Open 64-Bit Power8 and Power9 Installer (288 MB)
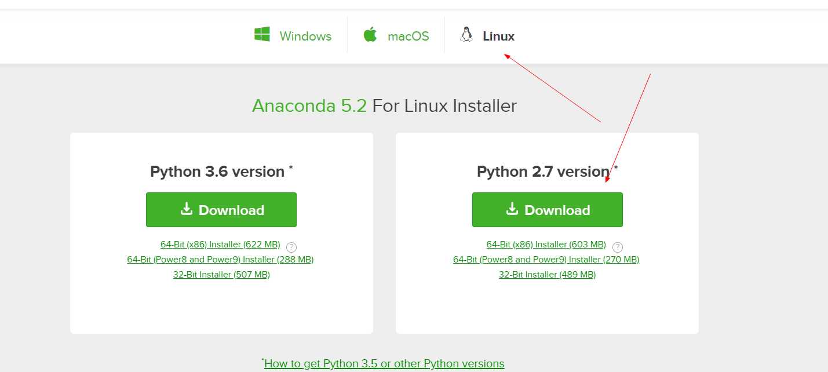828x372 pixels. tap(220, 260)
